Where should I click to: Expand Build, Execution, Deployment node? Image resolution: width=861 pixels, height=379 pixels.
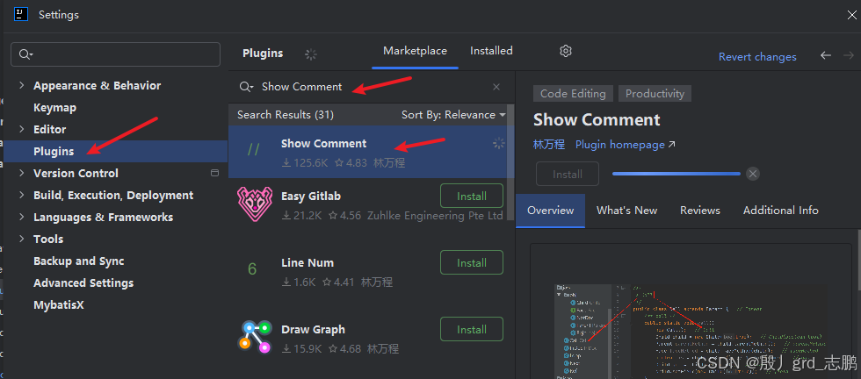coord(22,196)
